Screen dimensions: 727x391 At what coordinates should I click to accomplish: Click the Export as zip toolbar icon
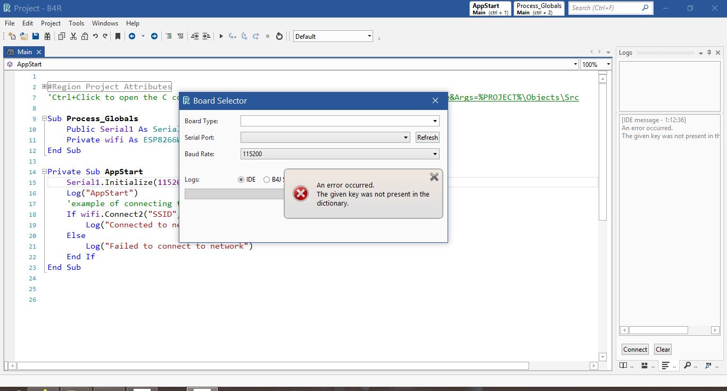(47, 36)
